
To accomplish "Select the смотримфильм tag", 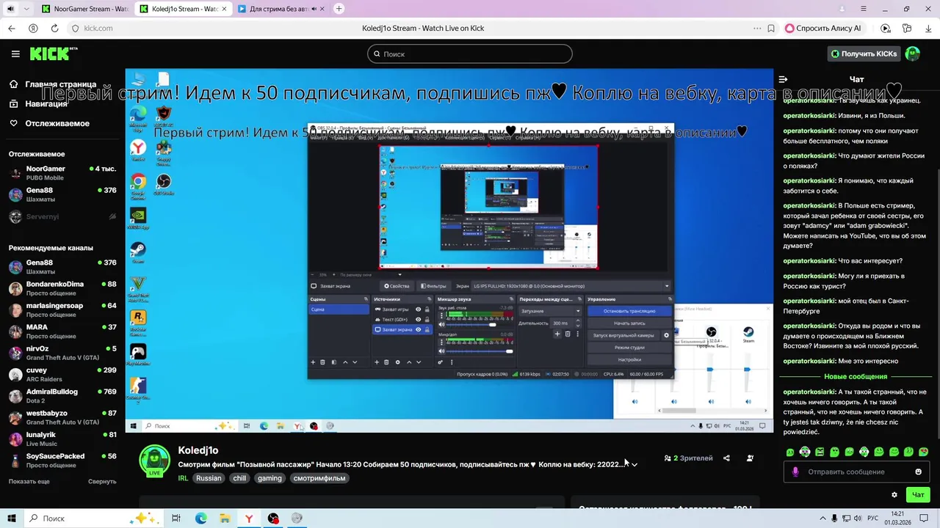I will point(319,478).
